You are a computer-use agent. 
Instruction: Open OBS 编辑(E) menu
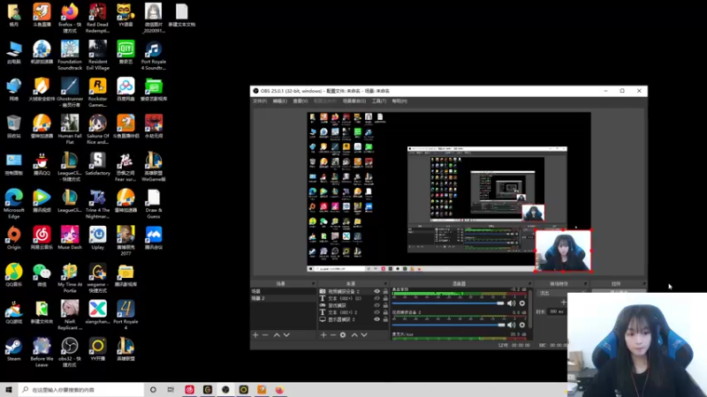pyautogui.click(x=279, y=101)
